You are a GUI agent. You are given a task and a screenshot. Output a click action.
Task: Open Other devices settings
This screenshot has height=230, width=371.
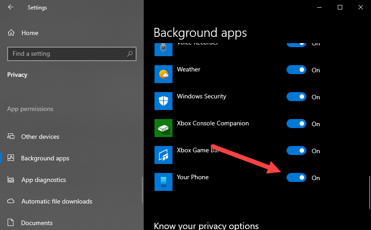40,137
